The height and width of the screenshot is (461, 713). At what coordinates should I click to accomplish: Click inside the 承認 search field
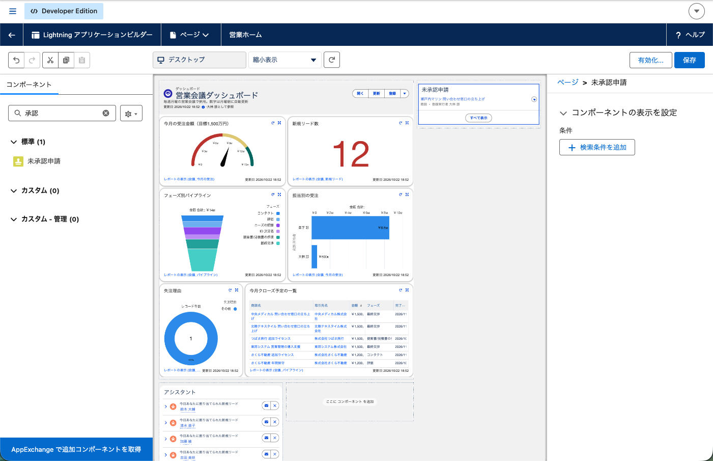point(61,113)
